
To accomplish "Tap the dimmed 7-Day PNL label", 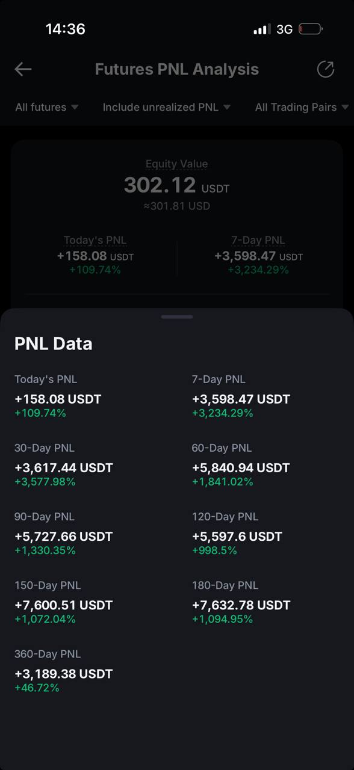I will pos(258,240).
